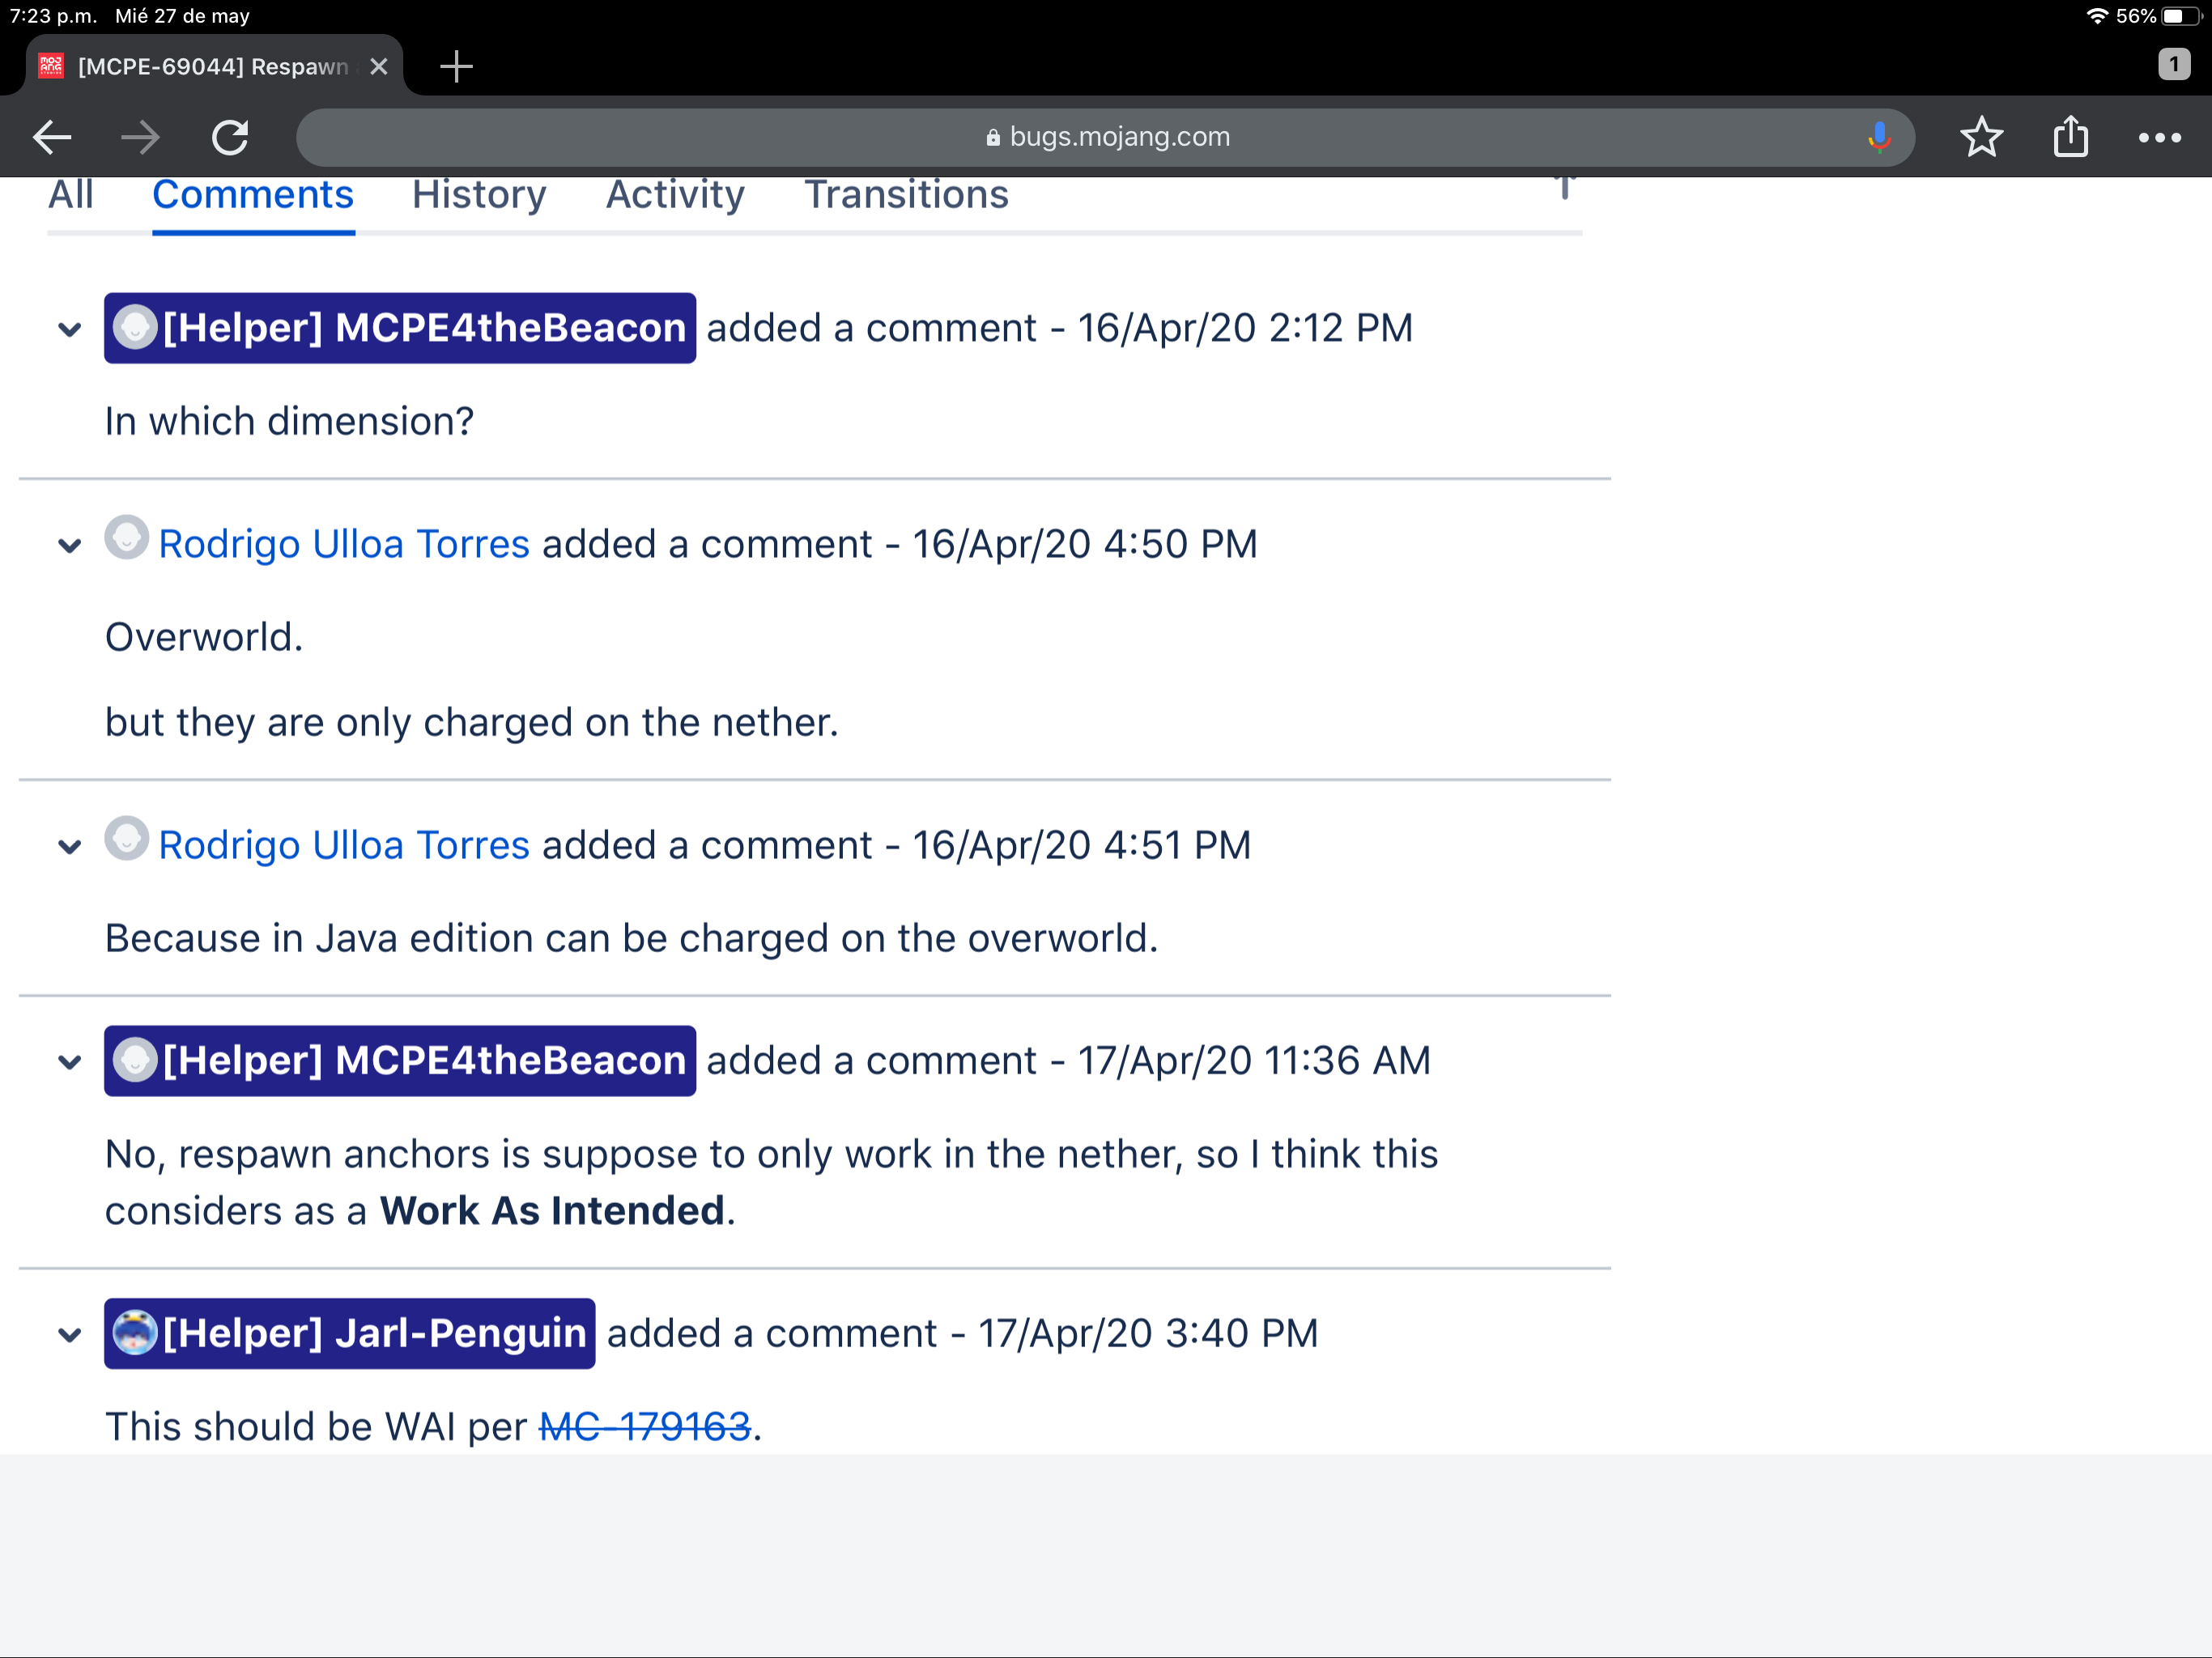Screen dimensions: 2212x1658
Task: Open linked issue MC-179163
Action: pos(645,1426)
